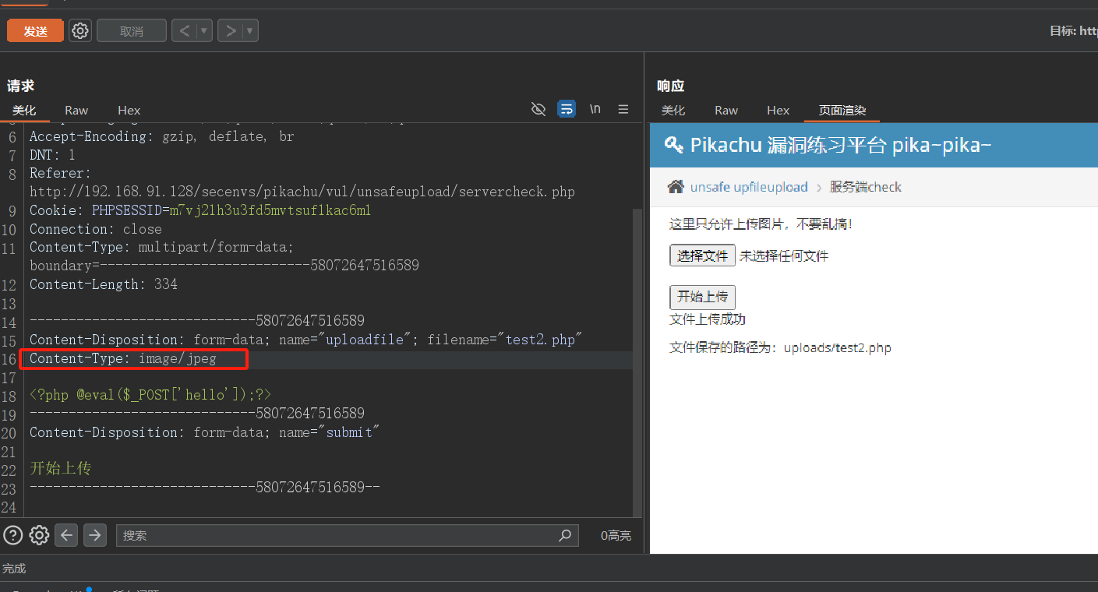Open history dropdown beside left arrow
1098x592 pixels.
tap(204, 31)
